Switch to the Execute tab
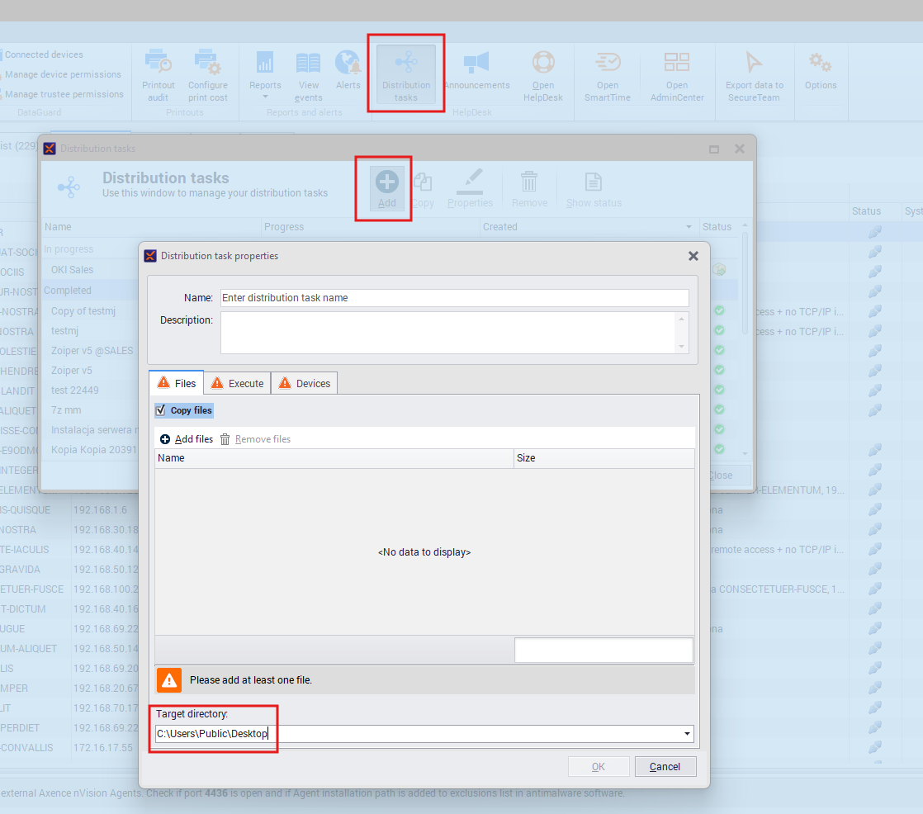 (238, 383)
